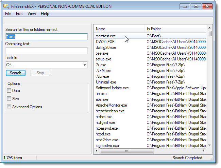Select htdigest.exe in the results list
221x168 pixels.
tap(105, 123)
